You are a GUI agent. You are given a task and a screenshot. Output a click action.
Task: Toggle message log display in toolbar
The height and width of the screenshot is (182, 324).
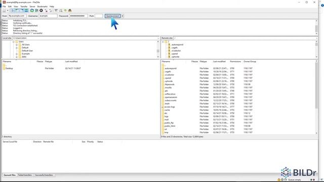(x=13, y=10)
